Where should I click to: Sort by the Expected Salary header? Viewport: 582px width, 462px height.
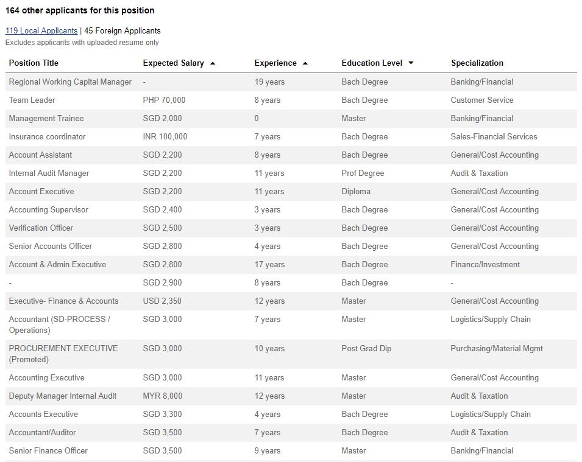pyautogui.click(x=173, y=63)
